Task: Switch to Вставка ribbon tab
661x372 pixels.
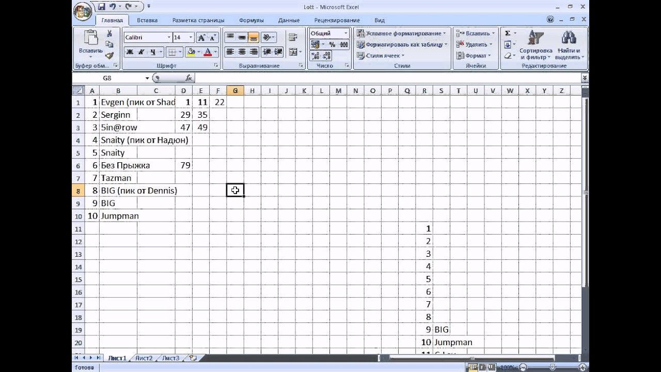Action: coord(147,20)
